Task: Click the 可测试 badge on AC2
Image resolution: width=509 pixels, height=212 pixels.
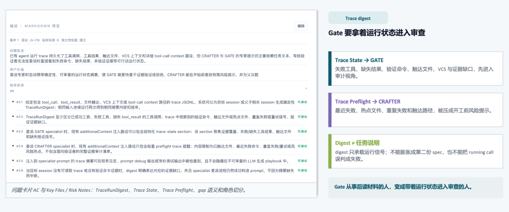Action: [x=302, y=116]
